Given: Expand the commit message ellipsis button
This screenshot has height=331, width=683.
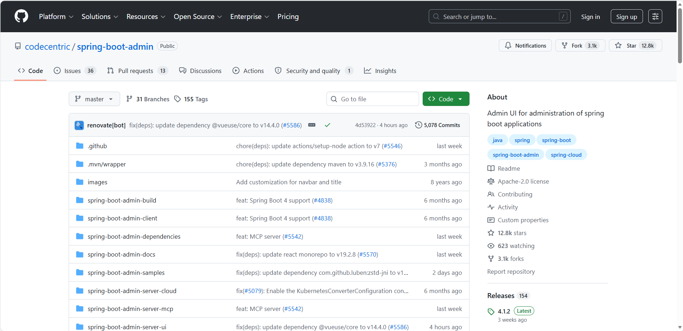Looking at the screenshot, I should pyautogui.click(x=312, y=125).
